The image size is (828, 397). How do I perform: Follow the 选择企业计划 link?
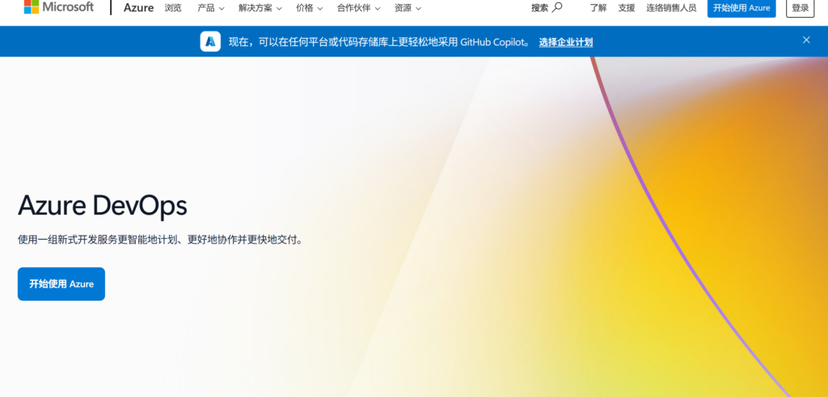point(565,42)
